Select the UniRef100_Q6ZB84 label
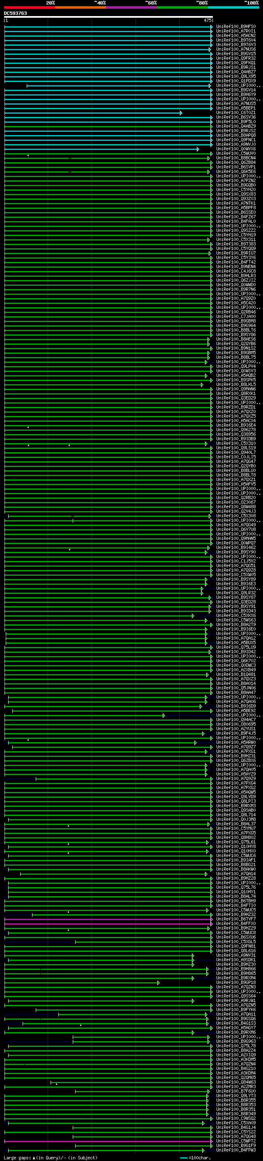The height and width of the screenshot is (1161, 263). [x=235, y=163]
